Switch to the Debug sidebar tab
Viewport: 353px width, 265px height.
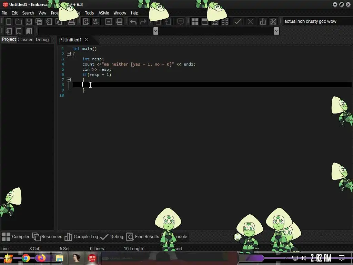[x=42, y=39]
